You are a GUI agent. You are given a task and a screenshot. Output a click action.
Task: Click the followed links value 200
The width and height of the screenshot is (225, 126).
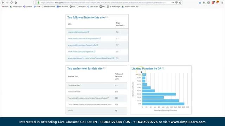tap(116, 85)
